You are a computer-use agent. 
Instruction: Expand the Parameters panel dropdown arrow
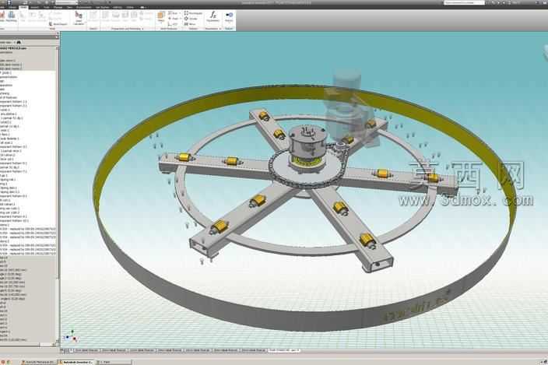pos(220,29)
